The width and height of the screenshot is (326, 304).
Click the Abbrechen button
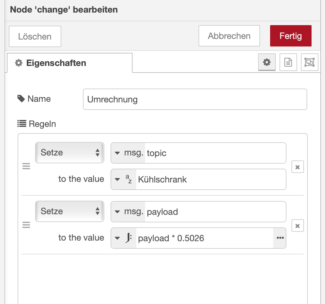pos(229,36)
